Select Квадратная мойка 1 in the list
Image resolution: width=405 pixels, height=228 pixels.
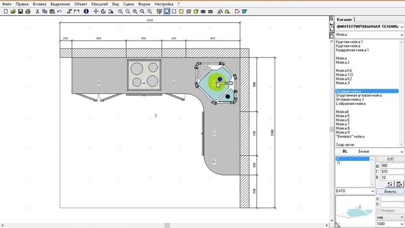point(352,50)
